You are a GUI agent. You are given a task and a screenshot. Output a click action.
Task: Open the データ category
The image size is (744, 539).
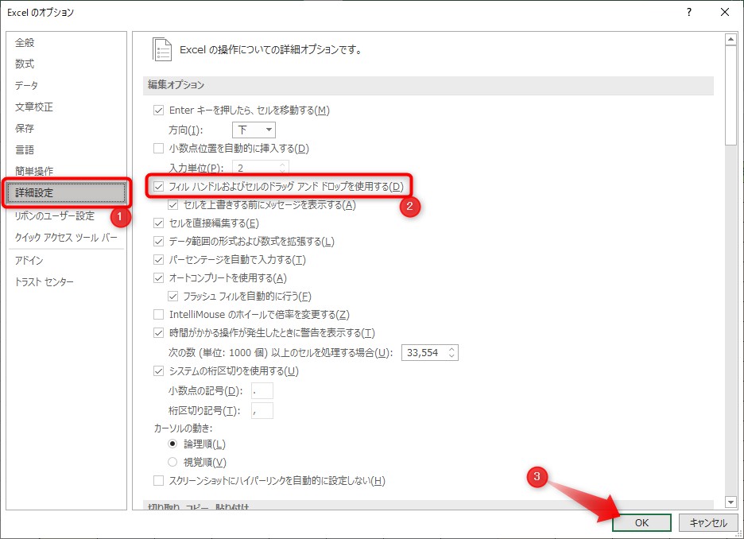[26, 85]
